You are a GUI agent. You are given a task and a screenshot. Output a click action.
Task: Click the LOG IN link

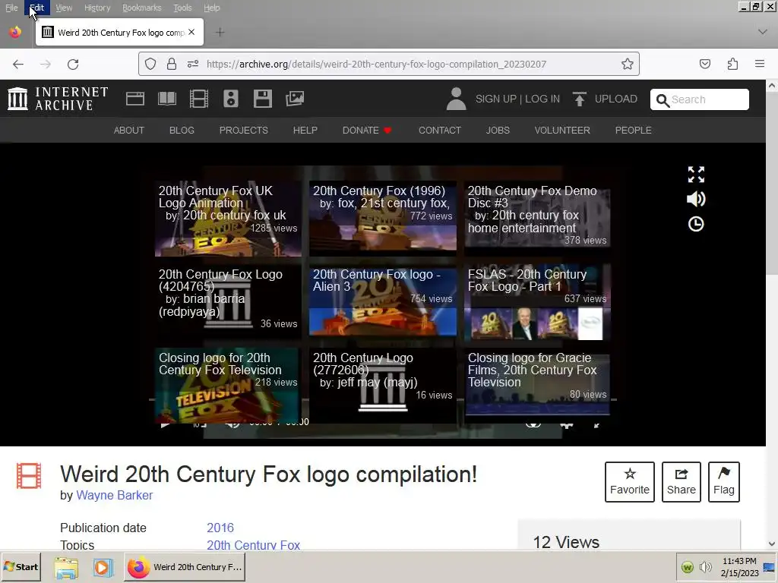pyautogui.click(x=542, y=99)
